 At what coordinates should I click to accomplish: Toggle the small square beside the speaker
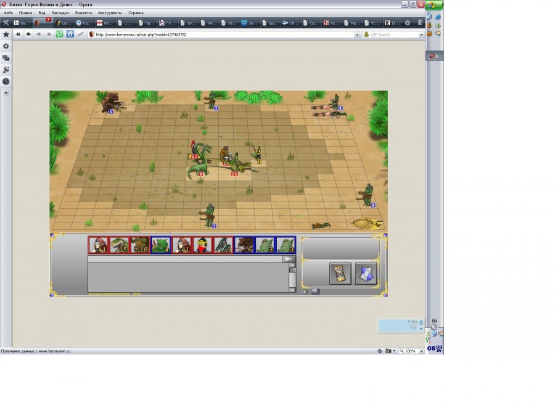315,291
